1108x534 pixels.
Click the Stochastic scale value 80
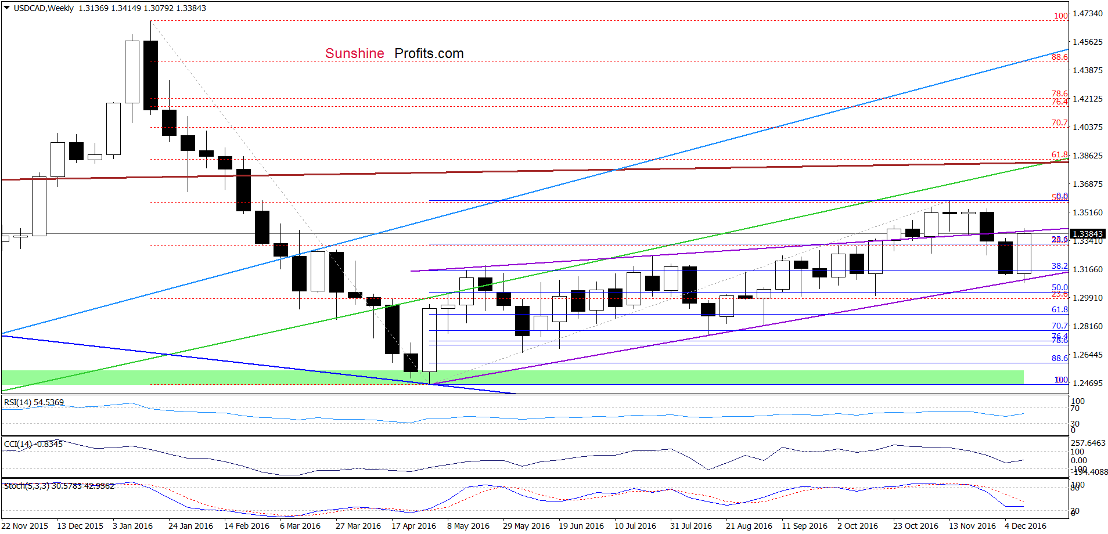tap(1075, 488)
